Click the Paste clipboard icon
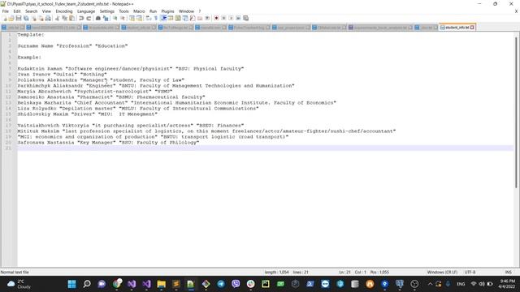 71,18
